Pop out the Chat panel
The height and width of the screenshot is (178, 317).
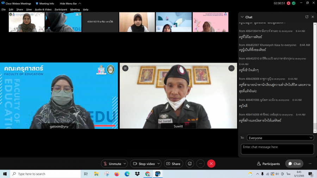[307, 17]
